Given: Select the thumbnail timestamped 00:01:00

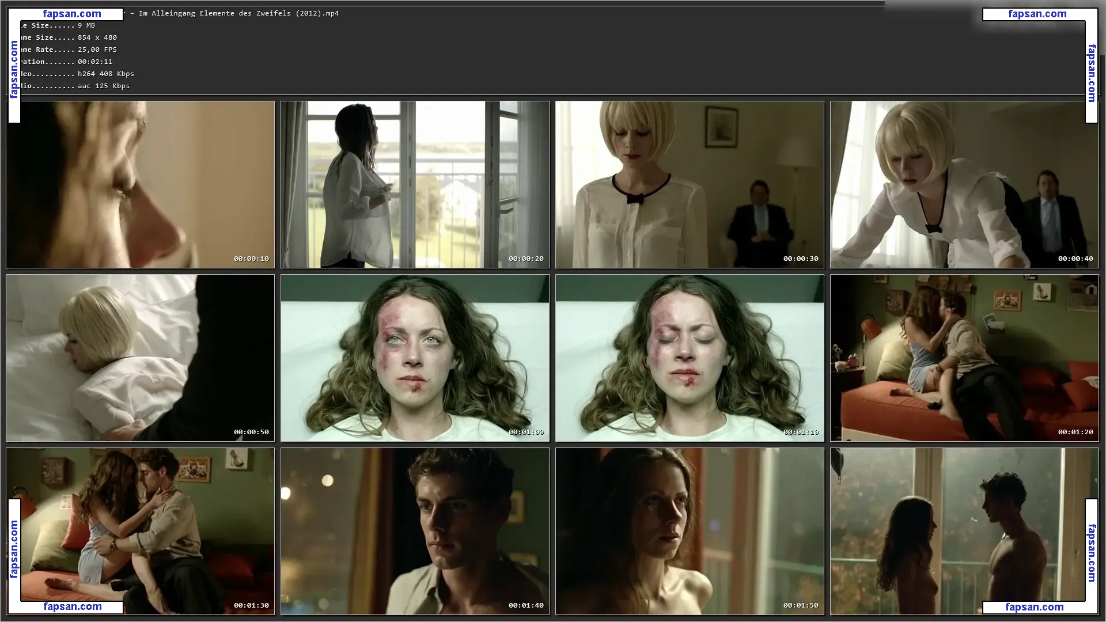Looking at the screenshot, I should point(415,358).
